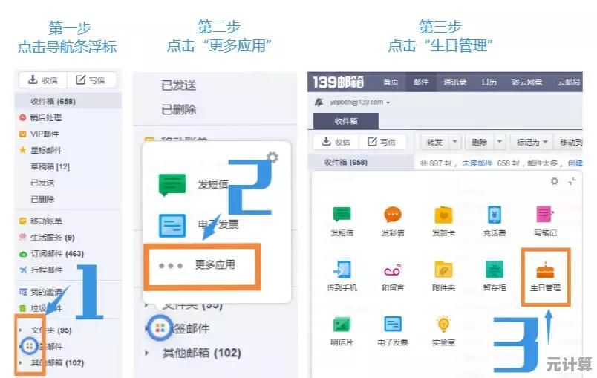Open the 发贺卡 greeting card icon
597x378 pixels.
(x=444, y=215)
